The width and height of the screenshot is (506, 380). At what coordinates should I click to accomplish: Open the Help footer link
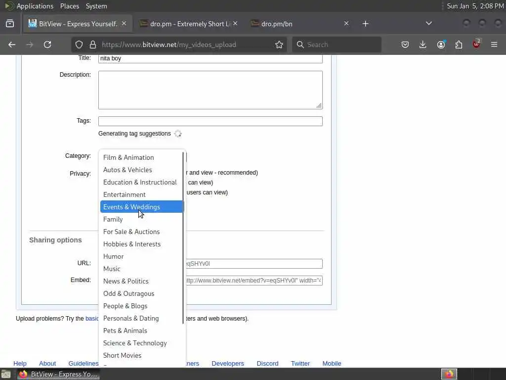[x=20, y=364]
